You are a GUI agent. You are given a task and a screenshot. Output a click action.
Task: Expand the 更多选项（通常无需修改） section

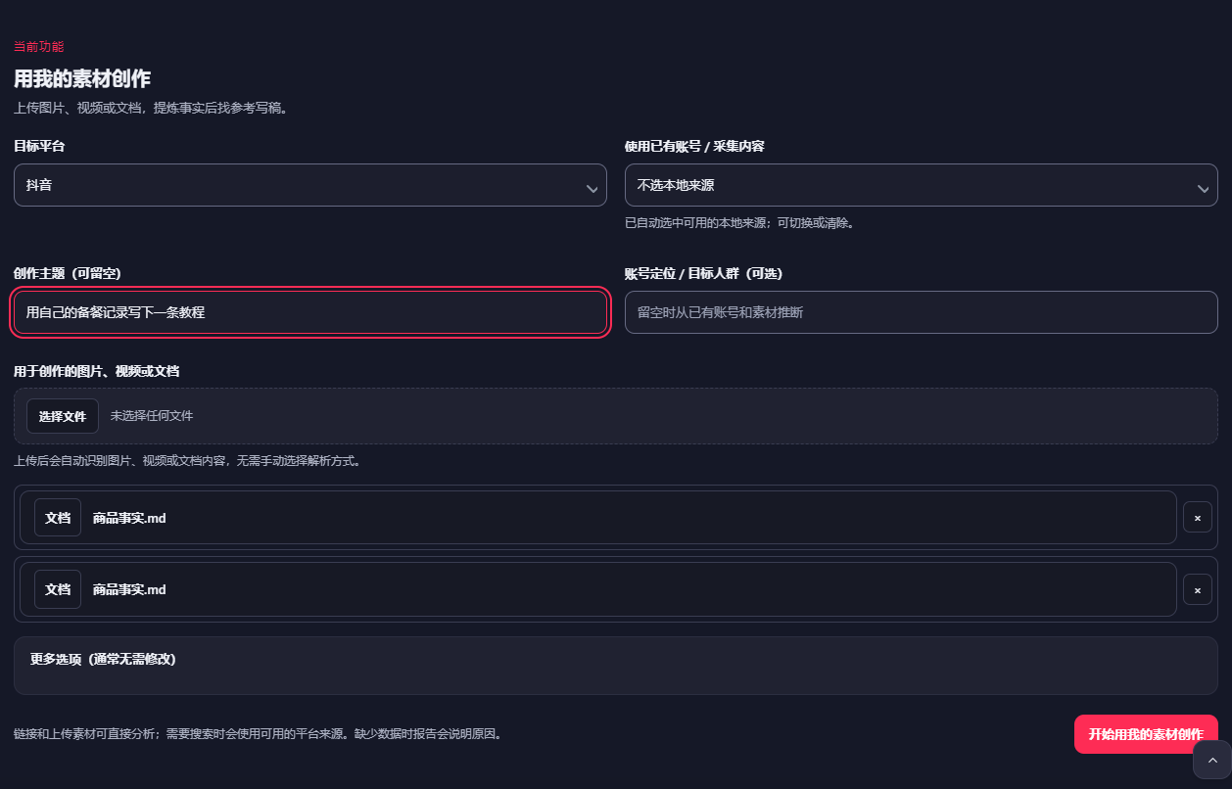[x=615, y=665]
